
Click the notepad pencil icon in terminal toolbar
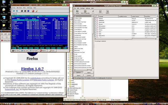[36, 11]
